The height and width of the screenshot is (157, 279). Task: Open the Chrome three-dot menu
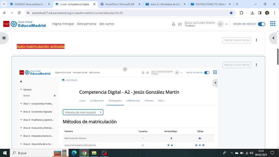[275, 13]
